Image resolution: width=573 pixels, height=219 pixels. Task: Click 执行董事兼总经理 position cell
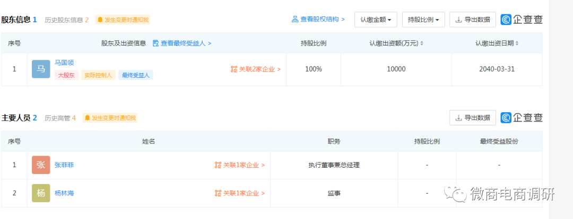coord(334,165)
